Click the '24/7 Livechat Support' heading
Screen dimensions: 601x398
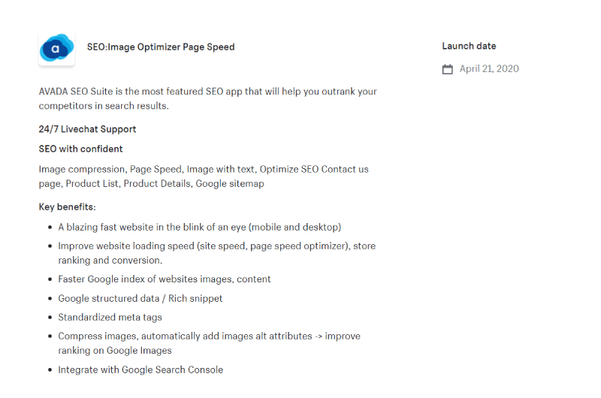[87, 129]
